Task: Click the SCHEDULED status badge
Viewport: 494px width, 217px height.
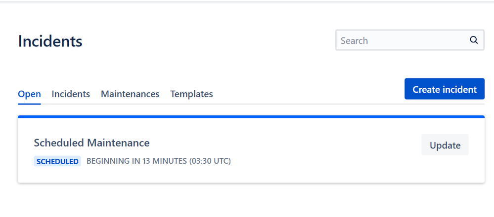Action: (57, 161)
